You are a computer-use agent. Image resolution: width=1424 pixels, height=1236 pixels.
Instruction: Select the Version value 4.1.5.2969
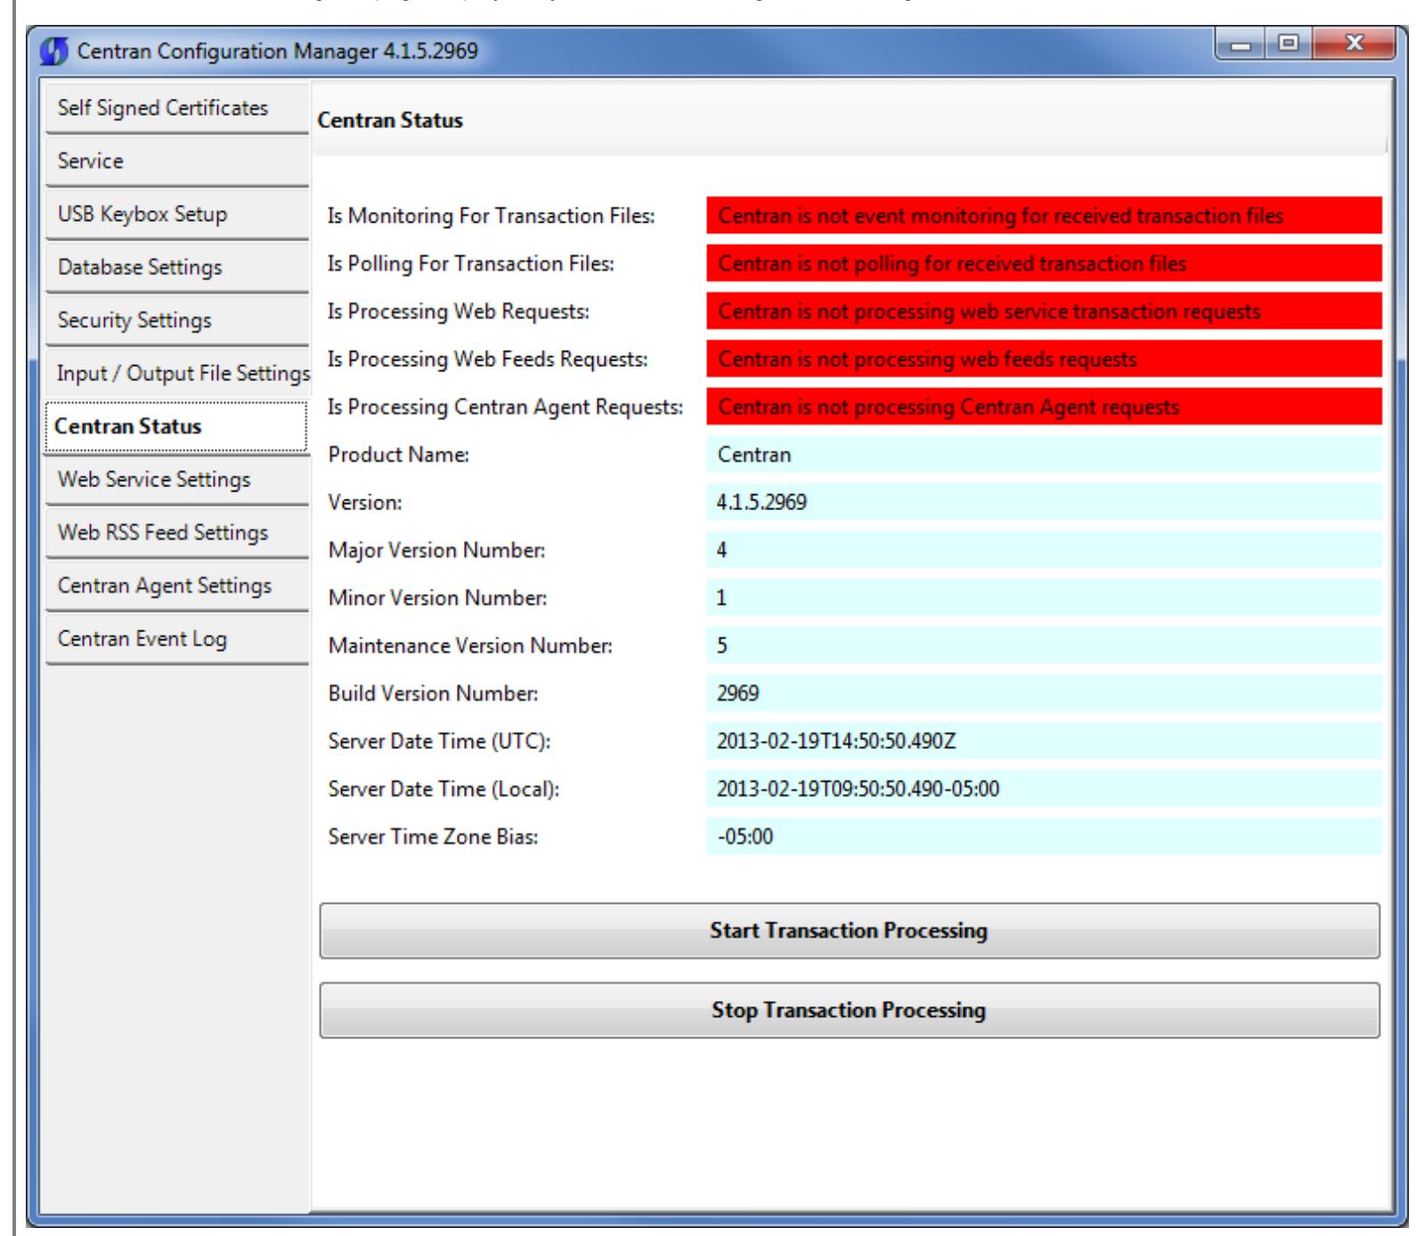pyautogui.click(x=1045, y=502)
